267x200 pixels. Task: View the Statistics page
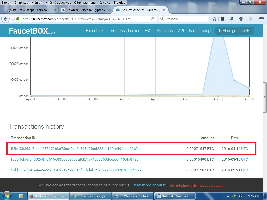(x=165, y=31)
